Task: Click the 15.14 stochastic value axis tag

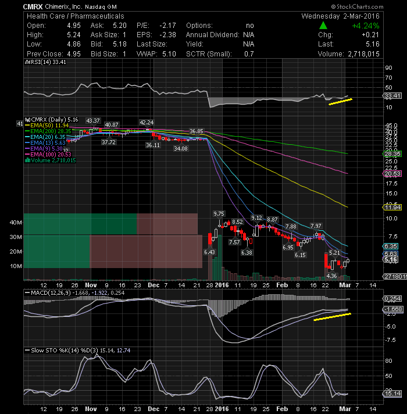Action: (392, 394)
